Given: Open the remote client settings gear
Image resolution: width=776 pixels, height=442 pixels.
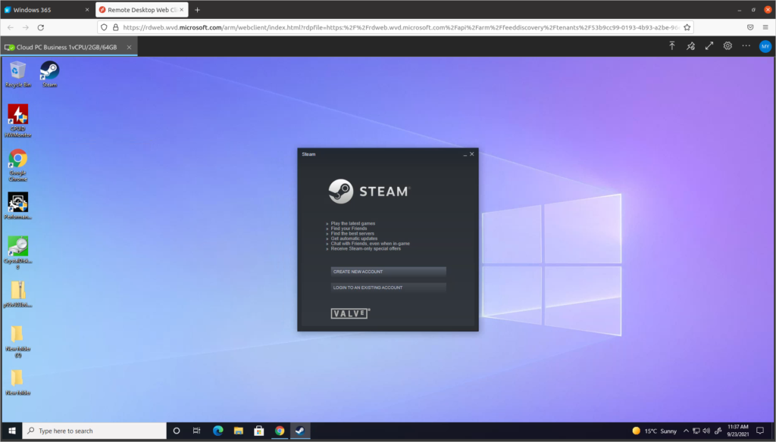Looking at the screenshot, I should [727, 46].
